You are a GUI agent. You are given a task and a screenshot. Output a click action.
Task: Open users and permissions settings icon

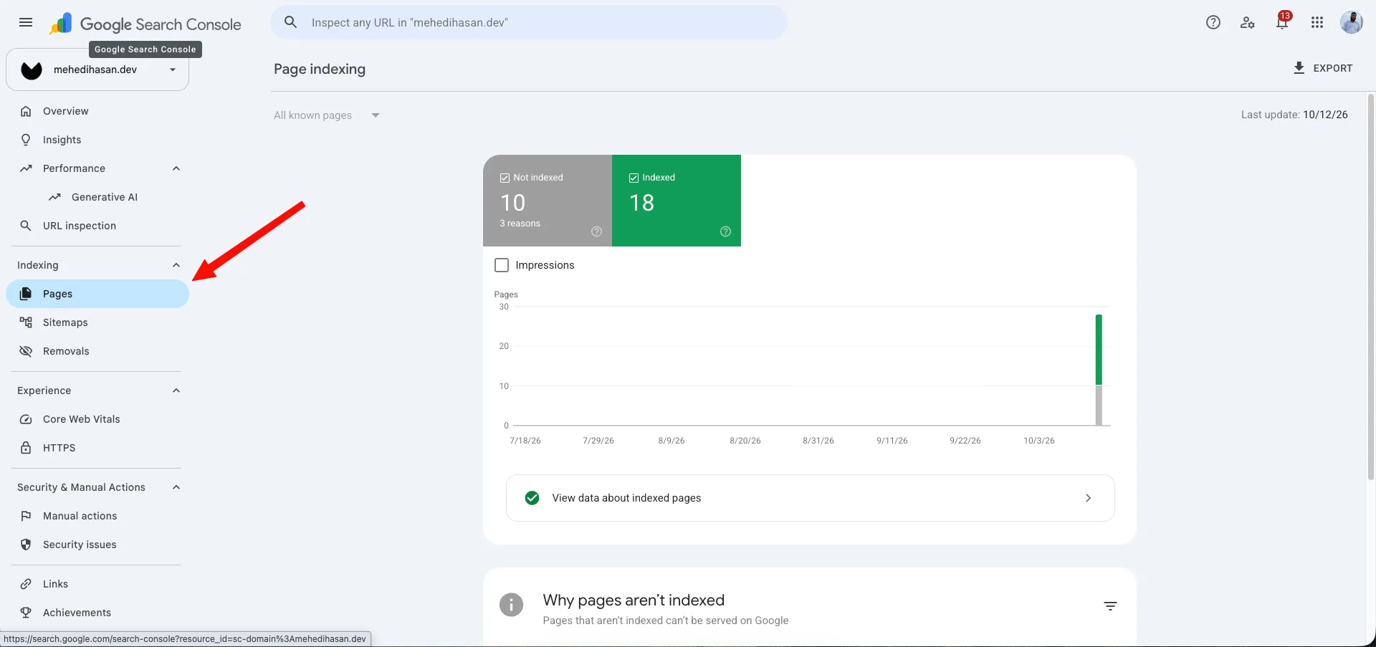click(x=1248, y=22)
